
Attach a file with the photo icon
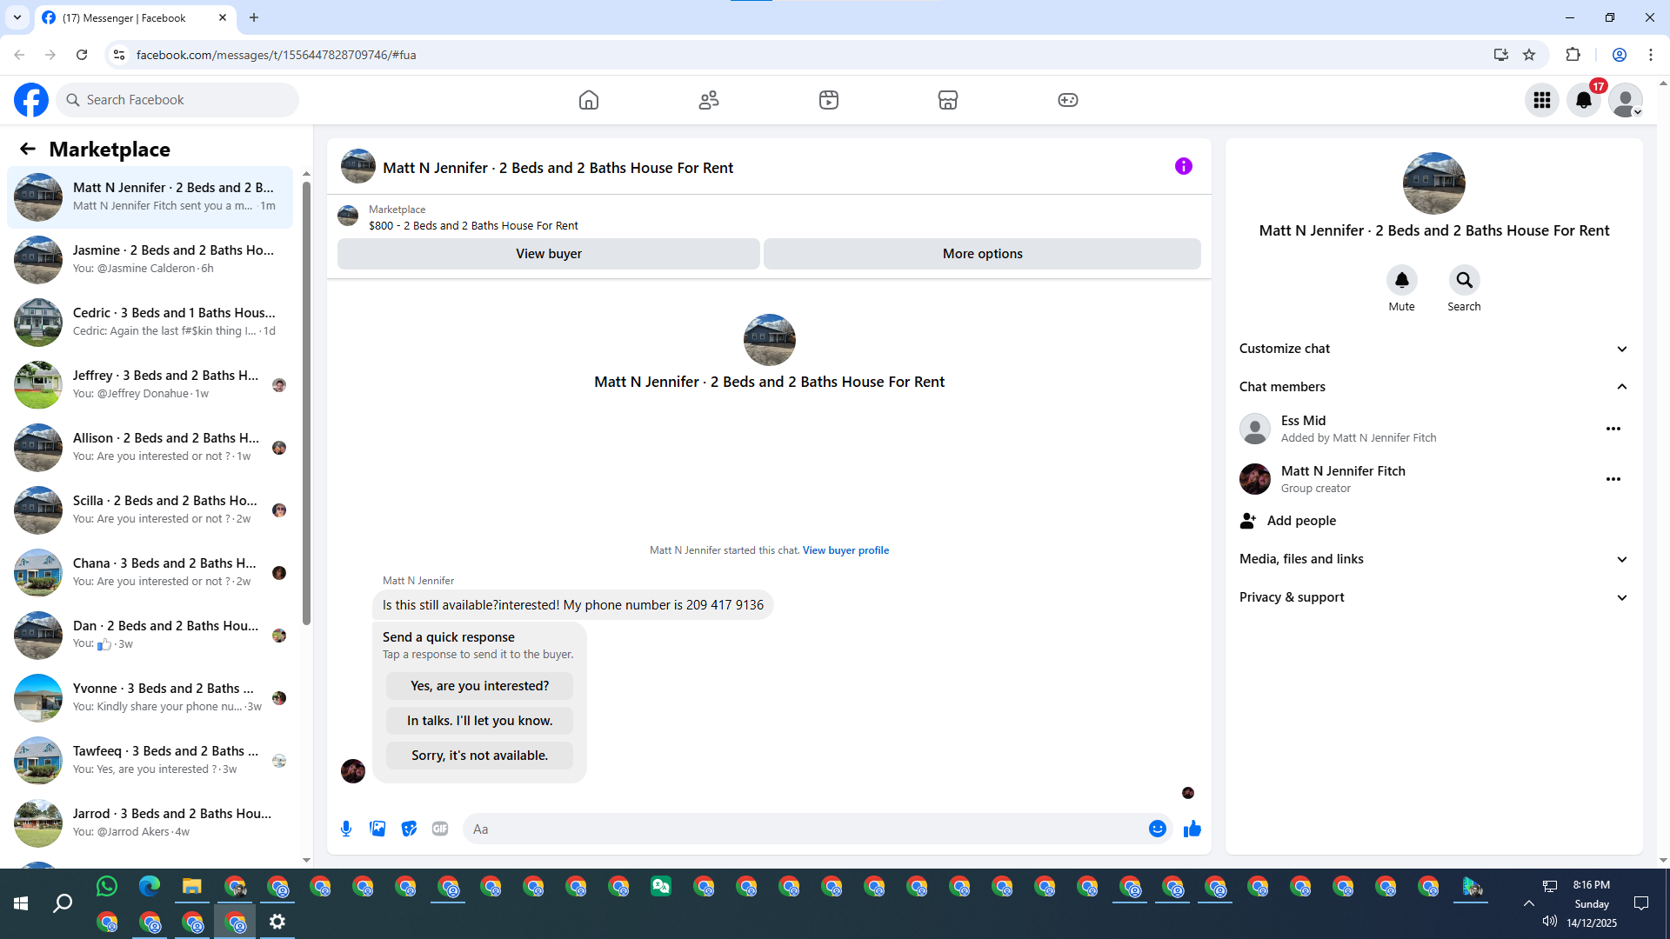[377, 829]
